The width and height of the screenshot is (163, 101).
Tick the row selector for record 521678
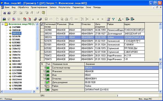click(42, 41)
